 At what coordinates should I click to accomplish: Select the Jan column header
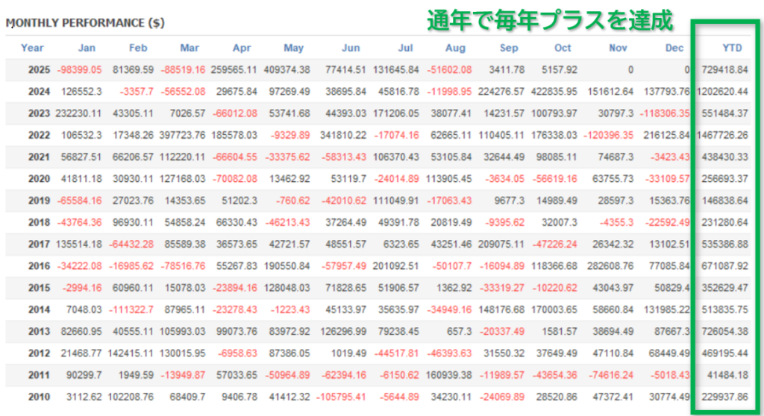click(x=87, y=48)
